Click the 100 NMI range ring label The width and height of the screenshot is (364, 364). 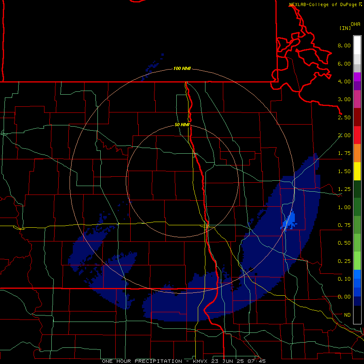coord(182,68)
